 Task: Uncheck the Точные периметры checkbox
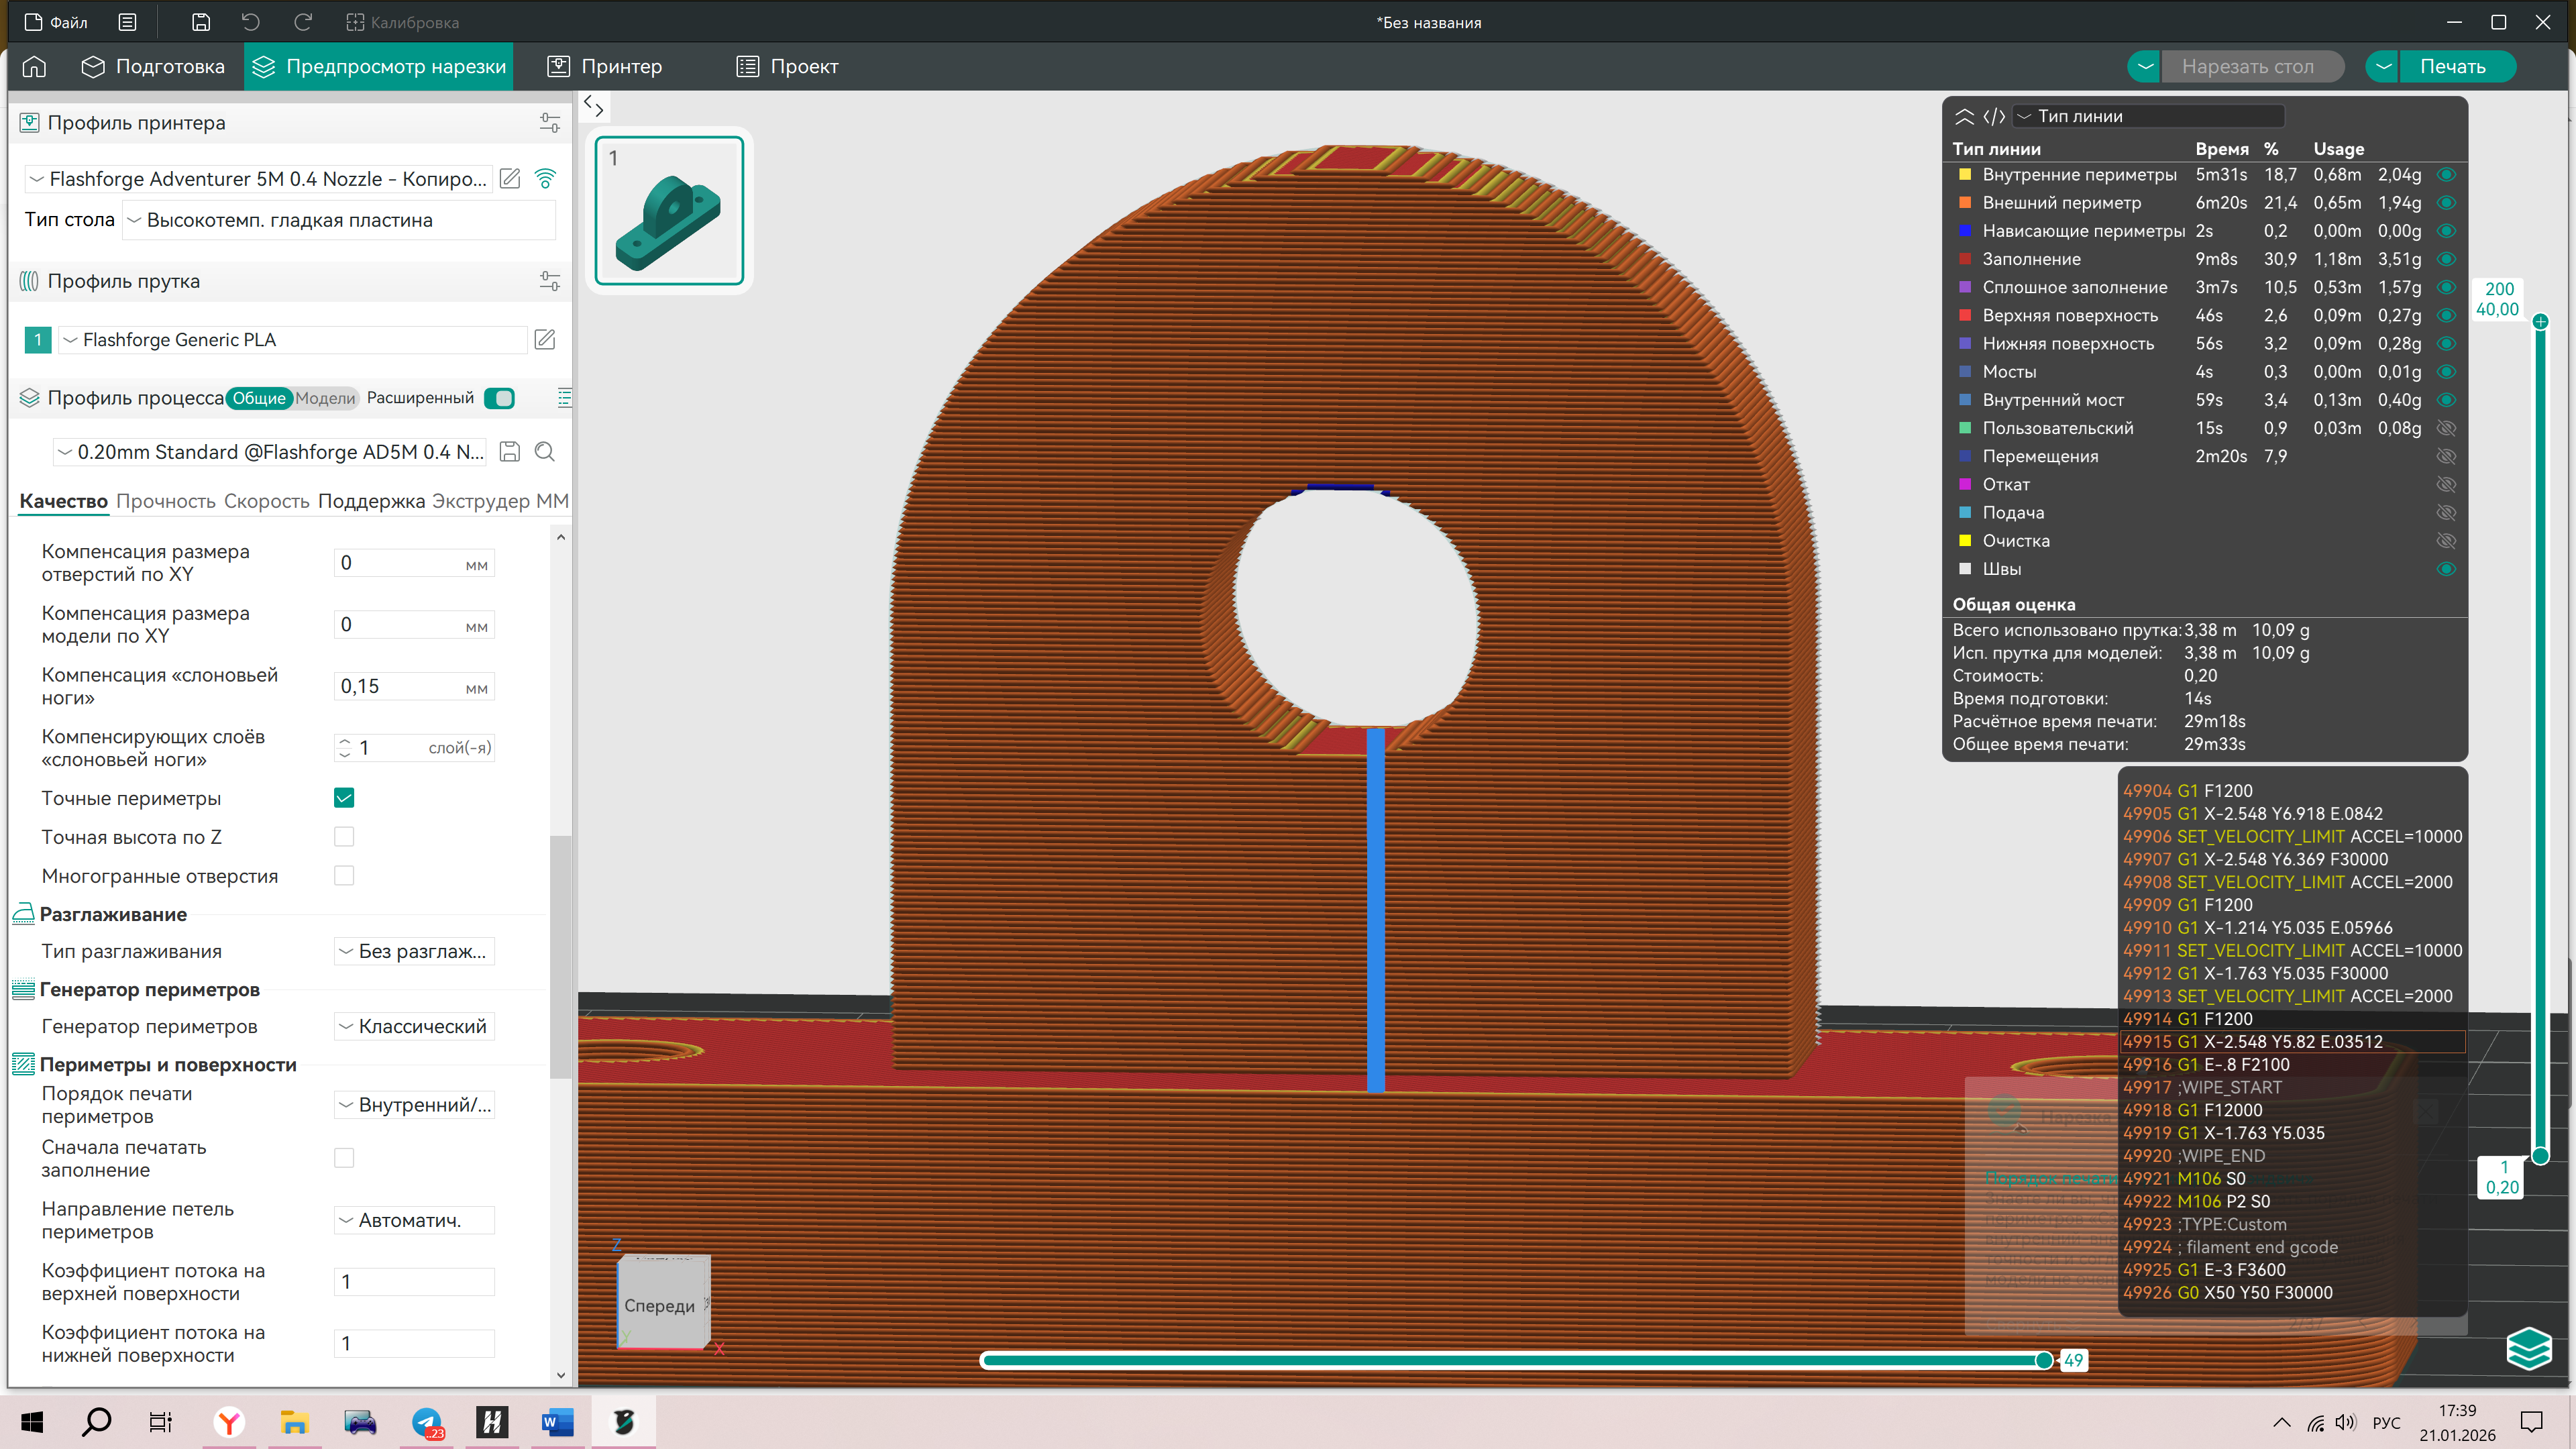pos(344,798)
